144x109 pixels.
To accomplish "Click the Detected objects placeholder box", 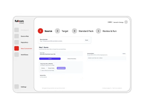I will tap(107, 58).
